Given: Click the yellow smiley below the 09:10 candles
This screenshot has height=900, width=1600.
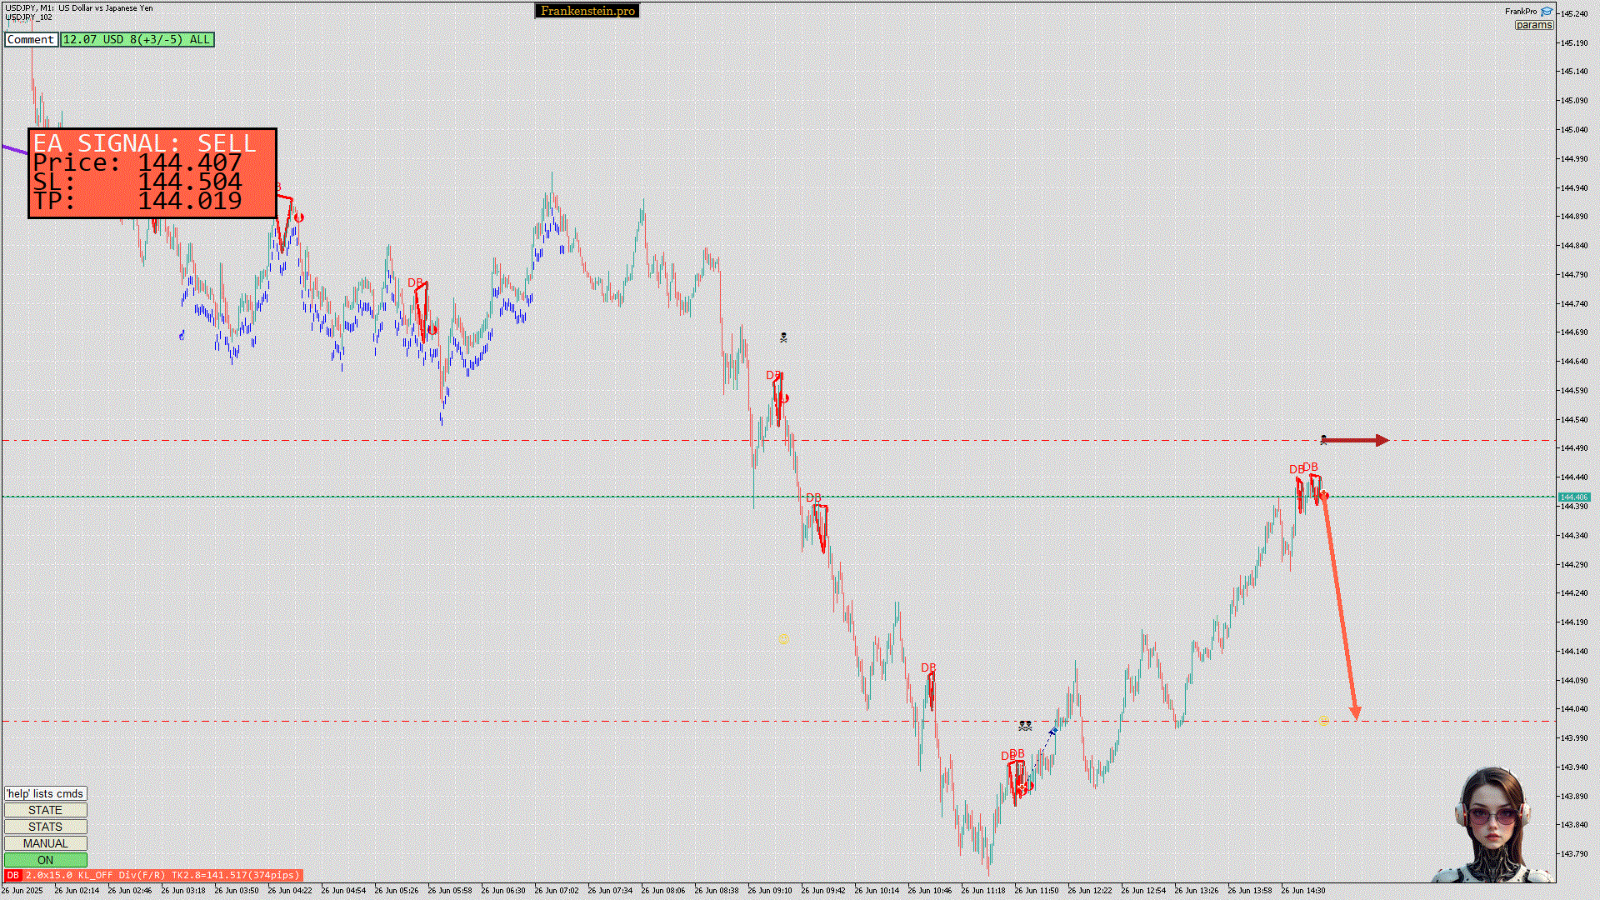Looking at the screenshot, I should (783, 639).
